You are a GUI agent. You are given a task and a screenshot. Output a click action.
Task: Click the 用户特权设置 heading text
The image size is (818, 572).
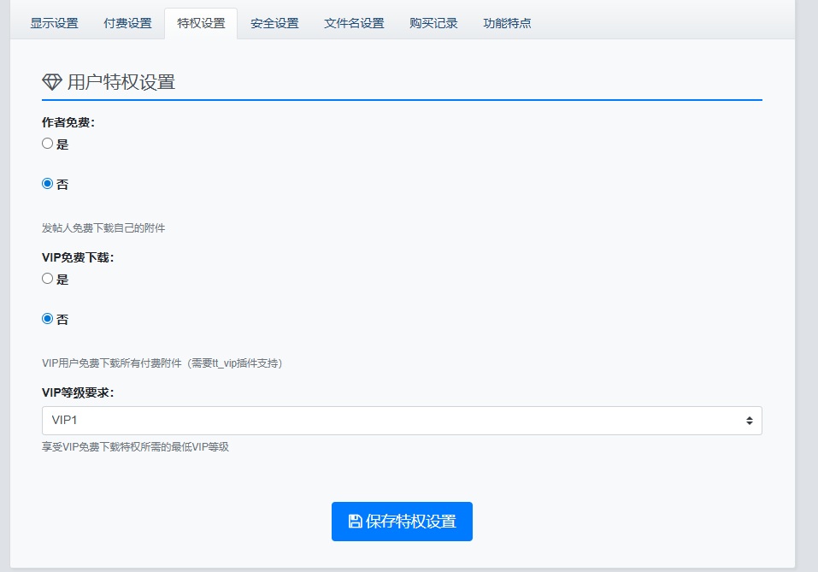click(121, 82)
